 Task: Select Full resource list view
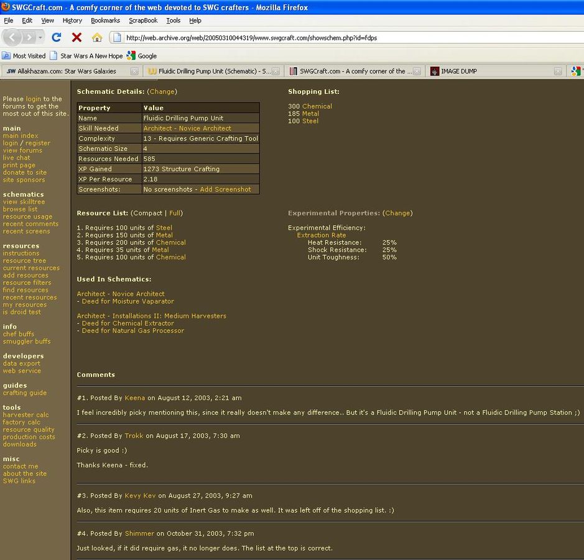tap(175, 213)
